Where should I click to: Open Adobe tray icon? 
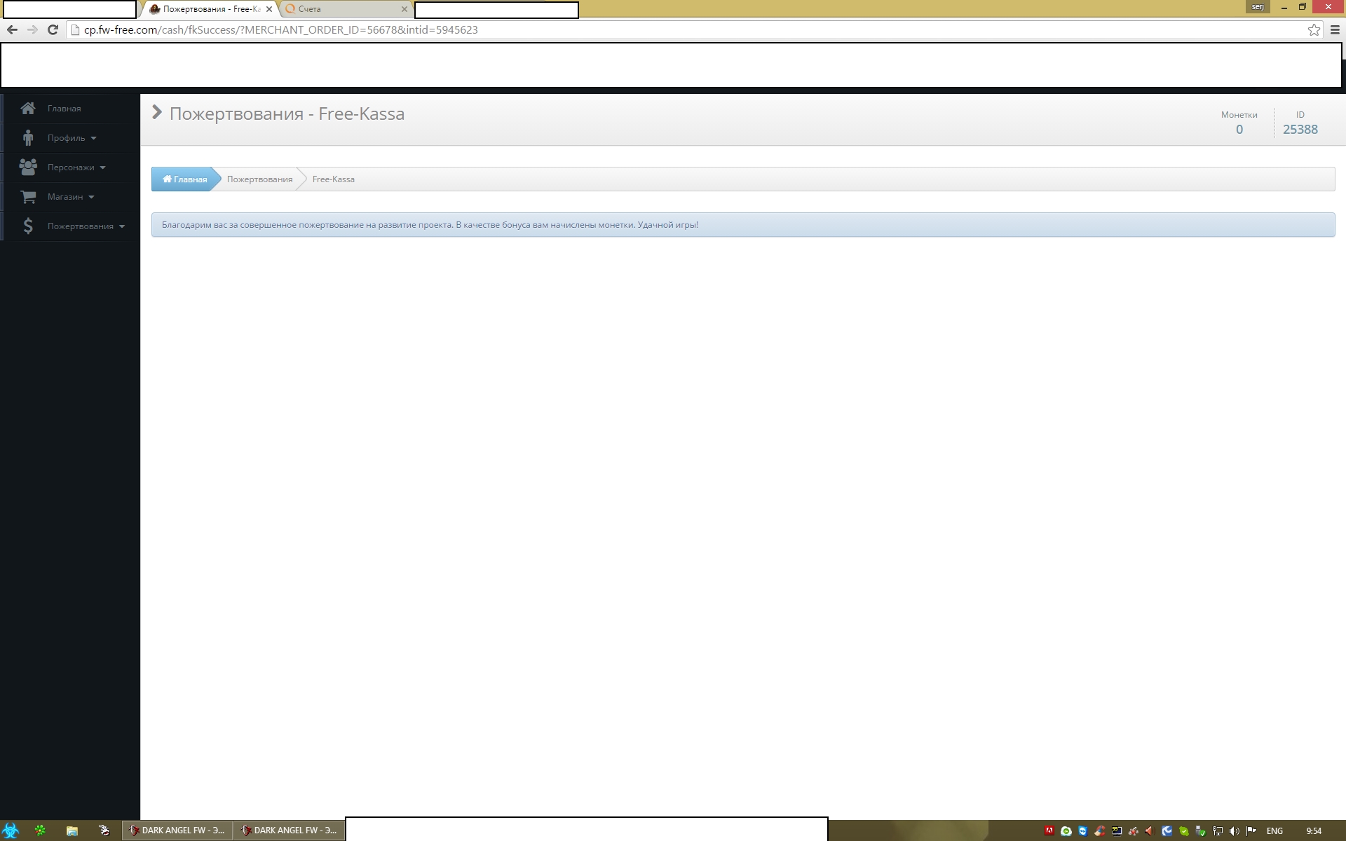click(x=1049, y=831)
